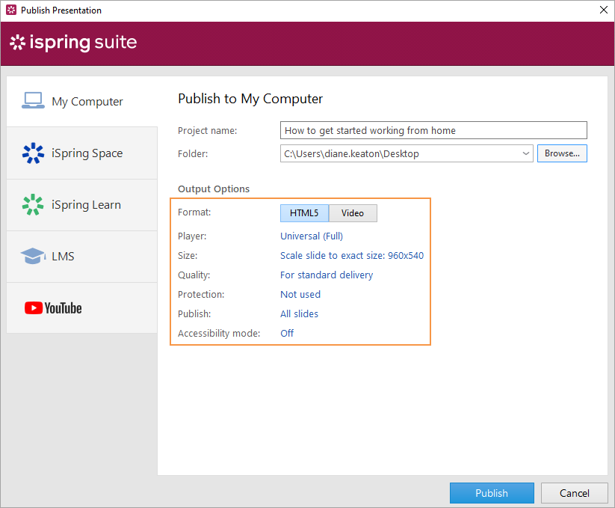
Task: Toggle Accessibility mode Off link
Action: click(x=287, y=333)
